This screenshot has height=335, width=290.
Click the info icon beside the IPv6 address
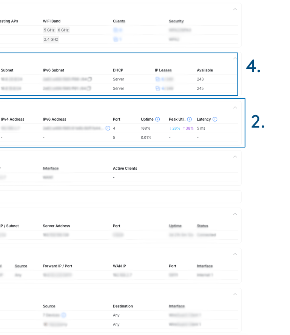pos(108,128)
